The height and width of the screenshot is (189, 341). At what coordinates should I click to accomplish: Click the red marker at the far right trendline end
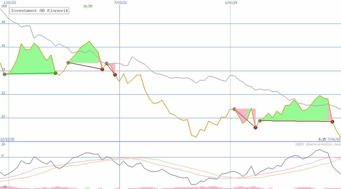332,122
